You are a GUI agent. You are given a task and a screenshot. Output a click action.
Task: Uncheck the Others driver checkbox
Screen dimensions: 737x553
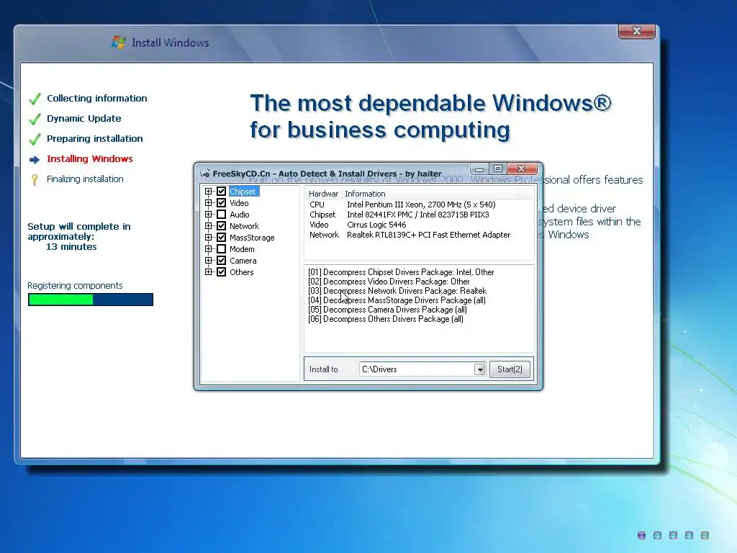[222, 272]
